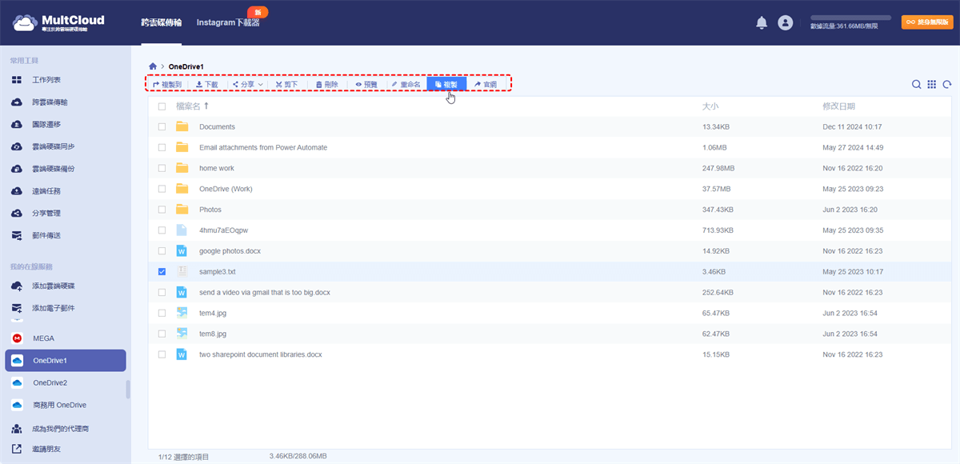
Task: Uncheck the sample3.txt checkbox
Action: (x=162, y=271)
